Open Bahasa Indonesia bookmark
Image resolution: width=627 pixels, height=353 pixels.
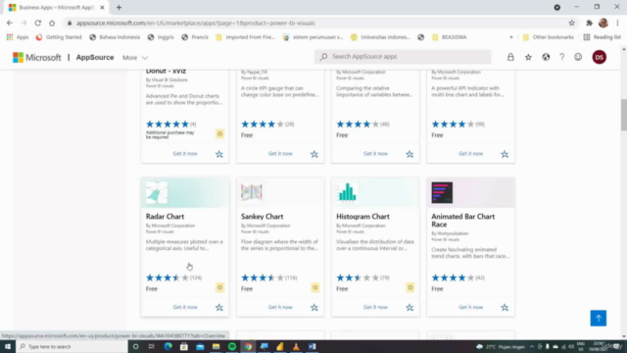(115, 37)
